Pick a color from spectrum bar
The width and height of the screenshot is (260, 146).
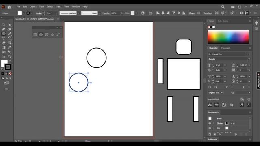(x=228, y=37)
